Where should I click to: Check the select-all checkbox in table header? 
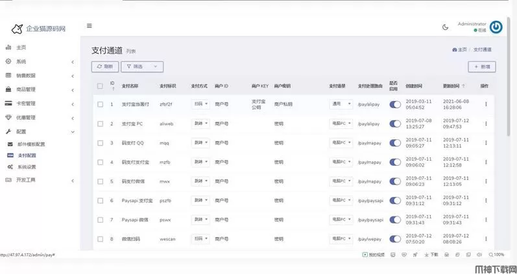[x=100, y=86]
